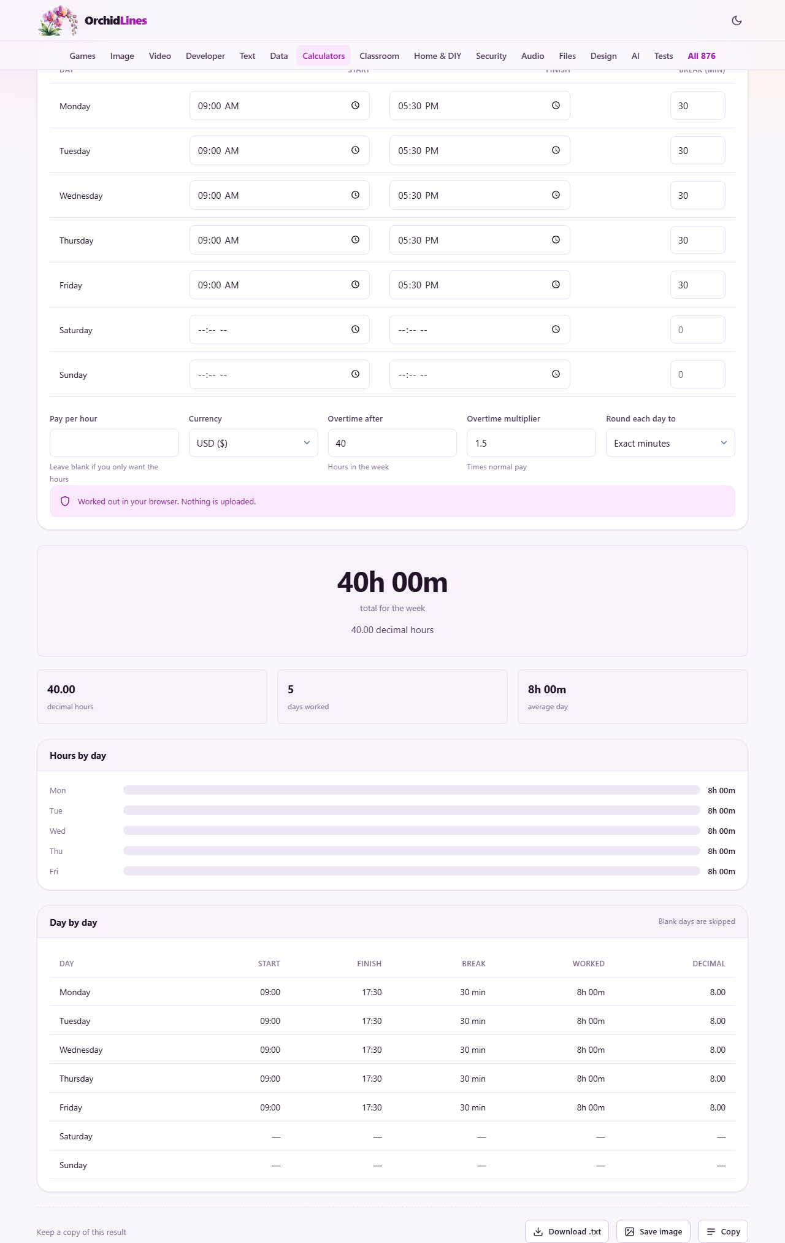Click the Mon hours bar
This screenshot has height=1243, width=785.
pos(412,790)
